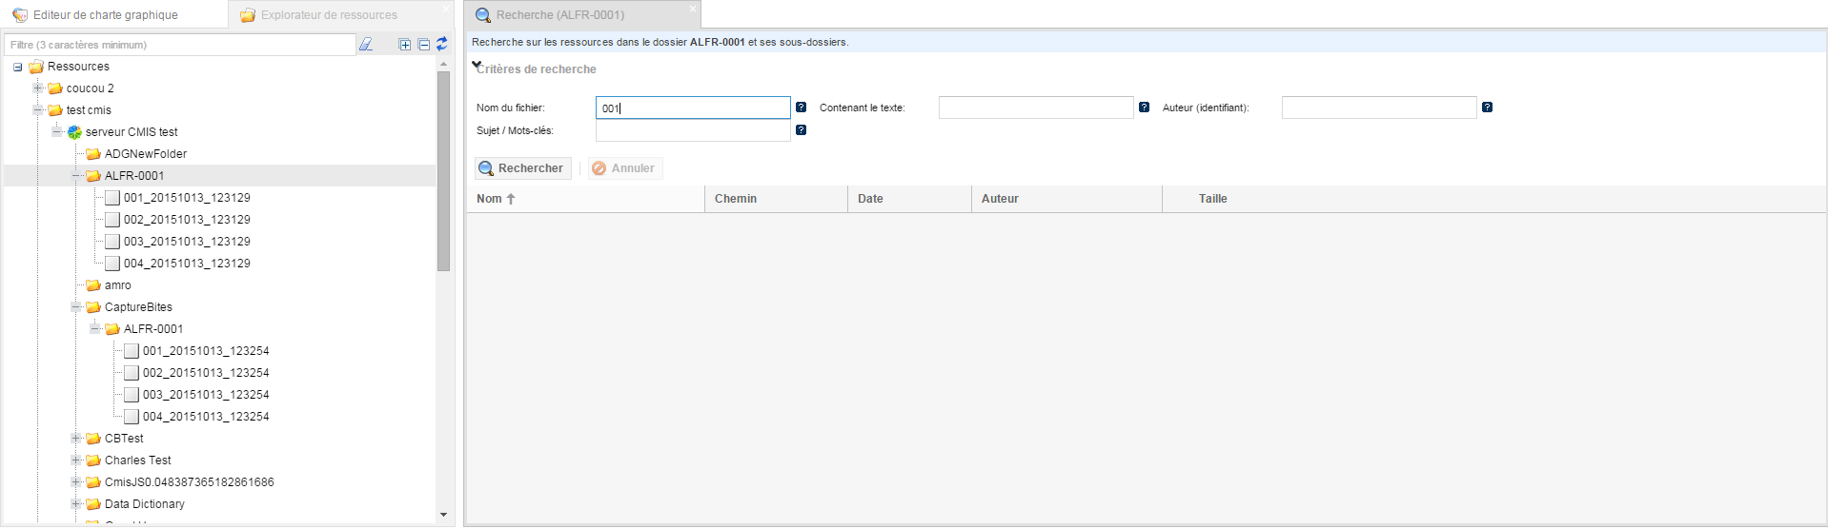The image size is (1828, 529).
Task: Collapse the CaptureBites folder
Action: [76, 307]
